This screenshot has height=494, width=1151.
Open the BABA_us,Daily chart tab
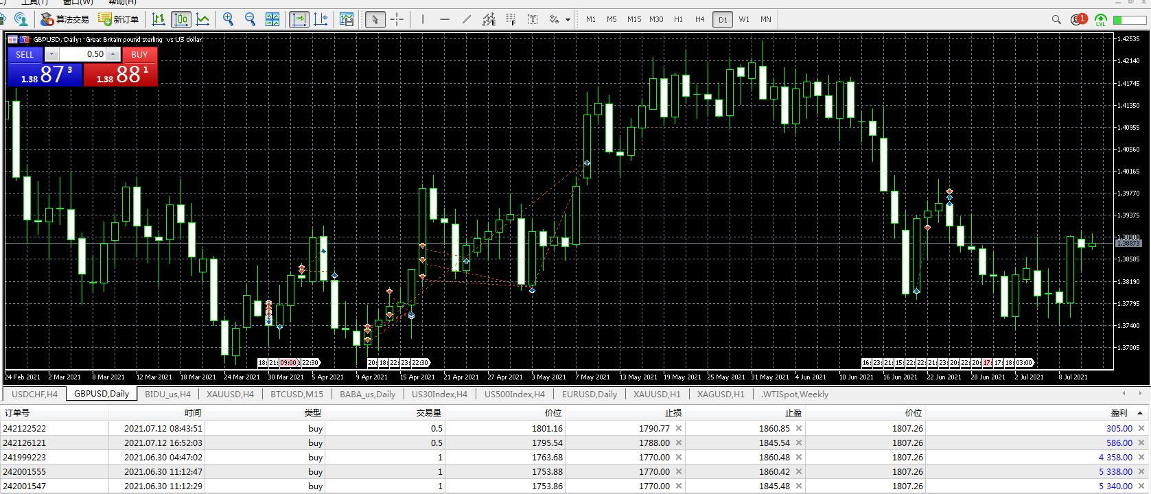pos(368,395)
